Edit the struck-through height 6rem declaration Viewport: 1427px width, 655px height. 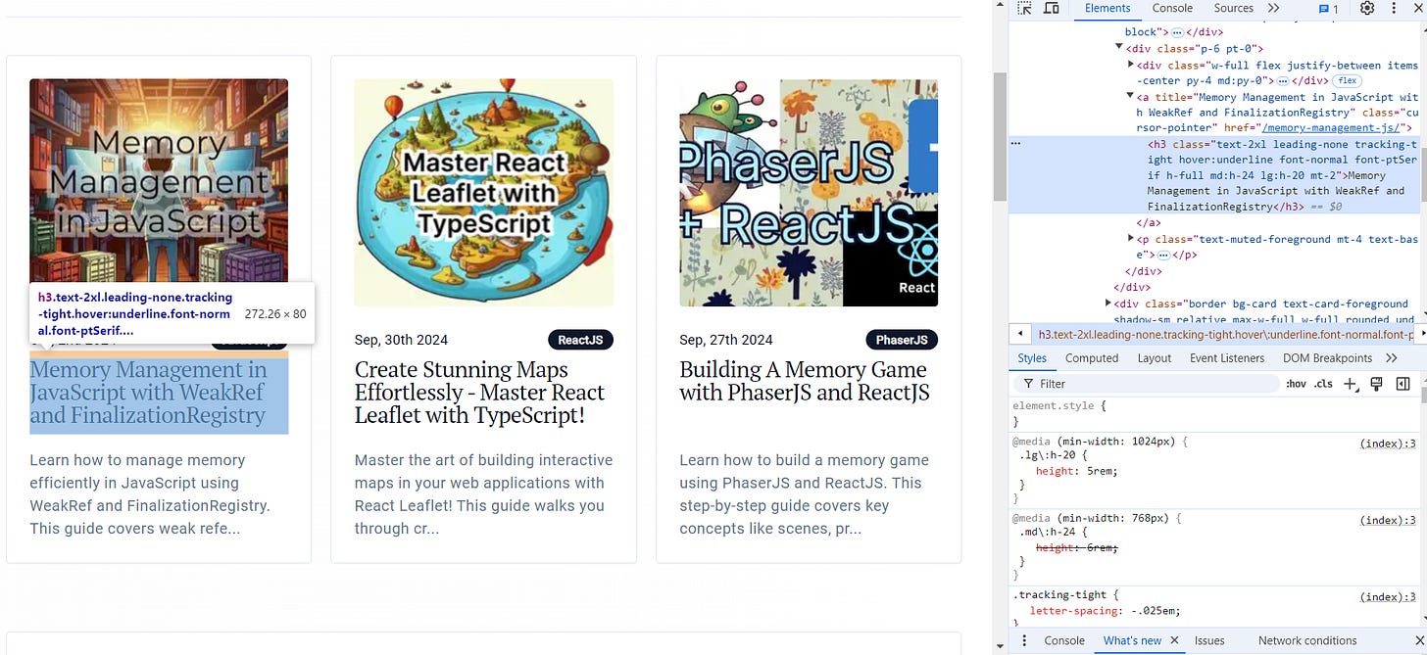[1076, 547]
